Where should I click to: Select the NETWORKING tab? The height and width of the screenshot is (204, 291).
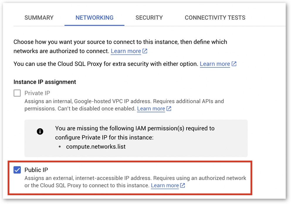[94, 18]
